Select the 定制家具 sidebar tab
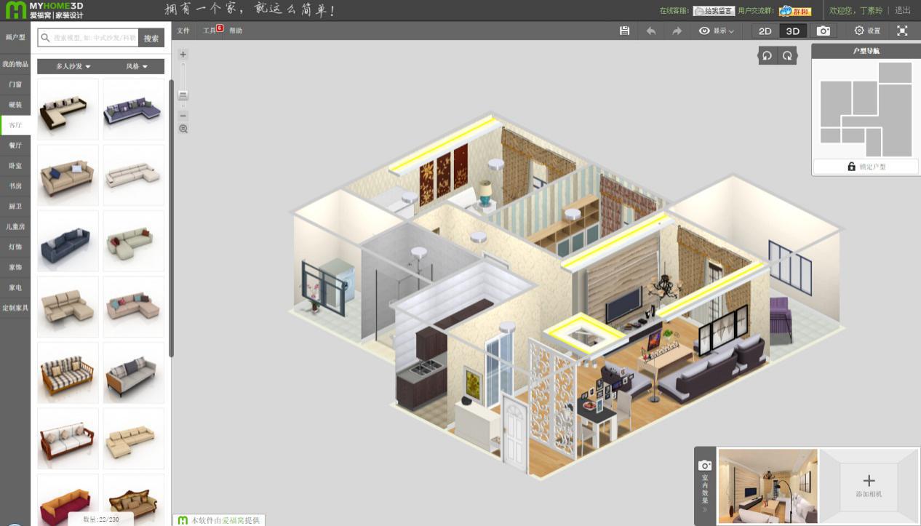This screenshot has height=526, width=921. [x=15, y=308]
